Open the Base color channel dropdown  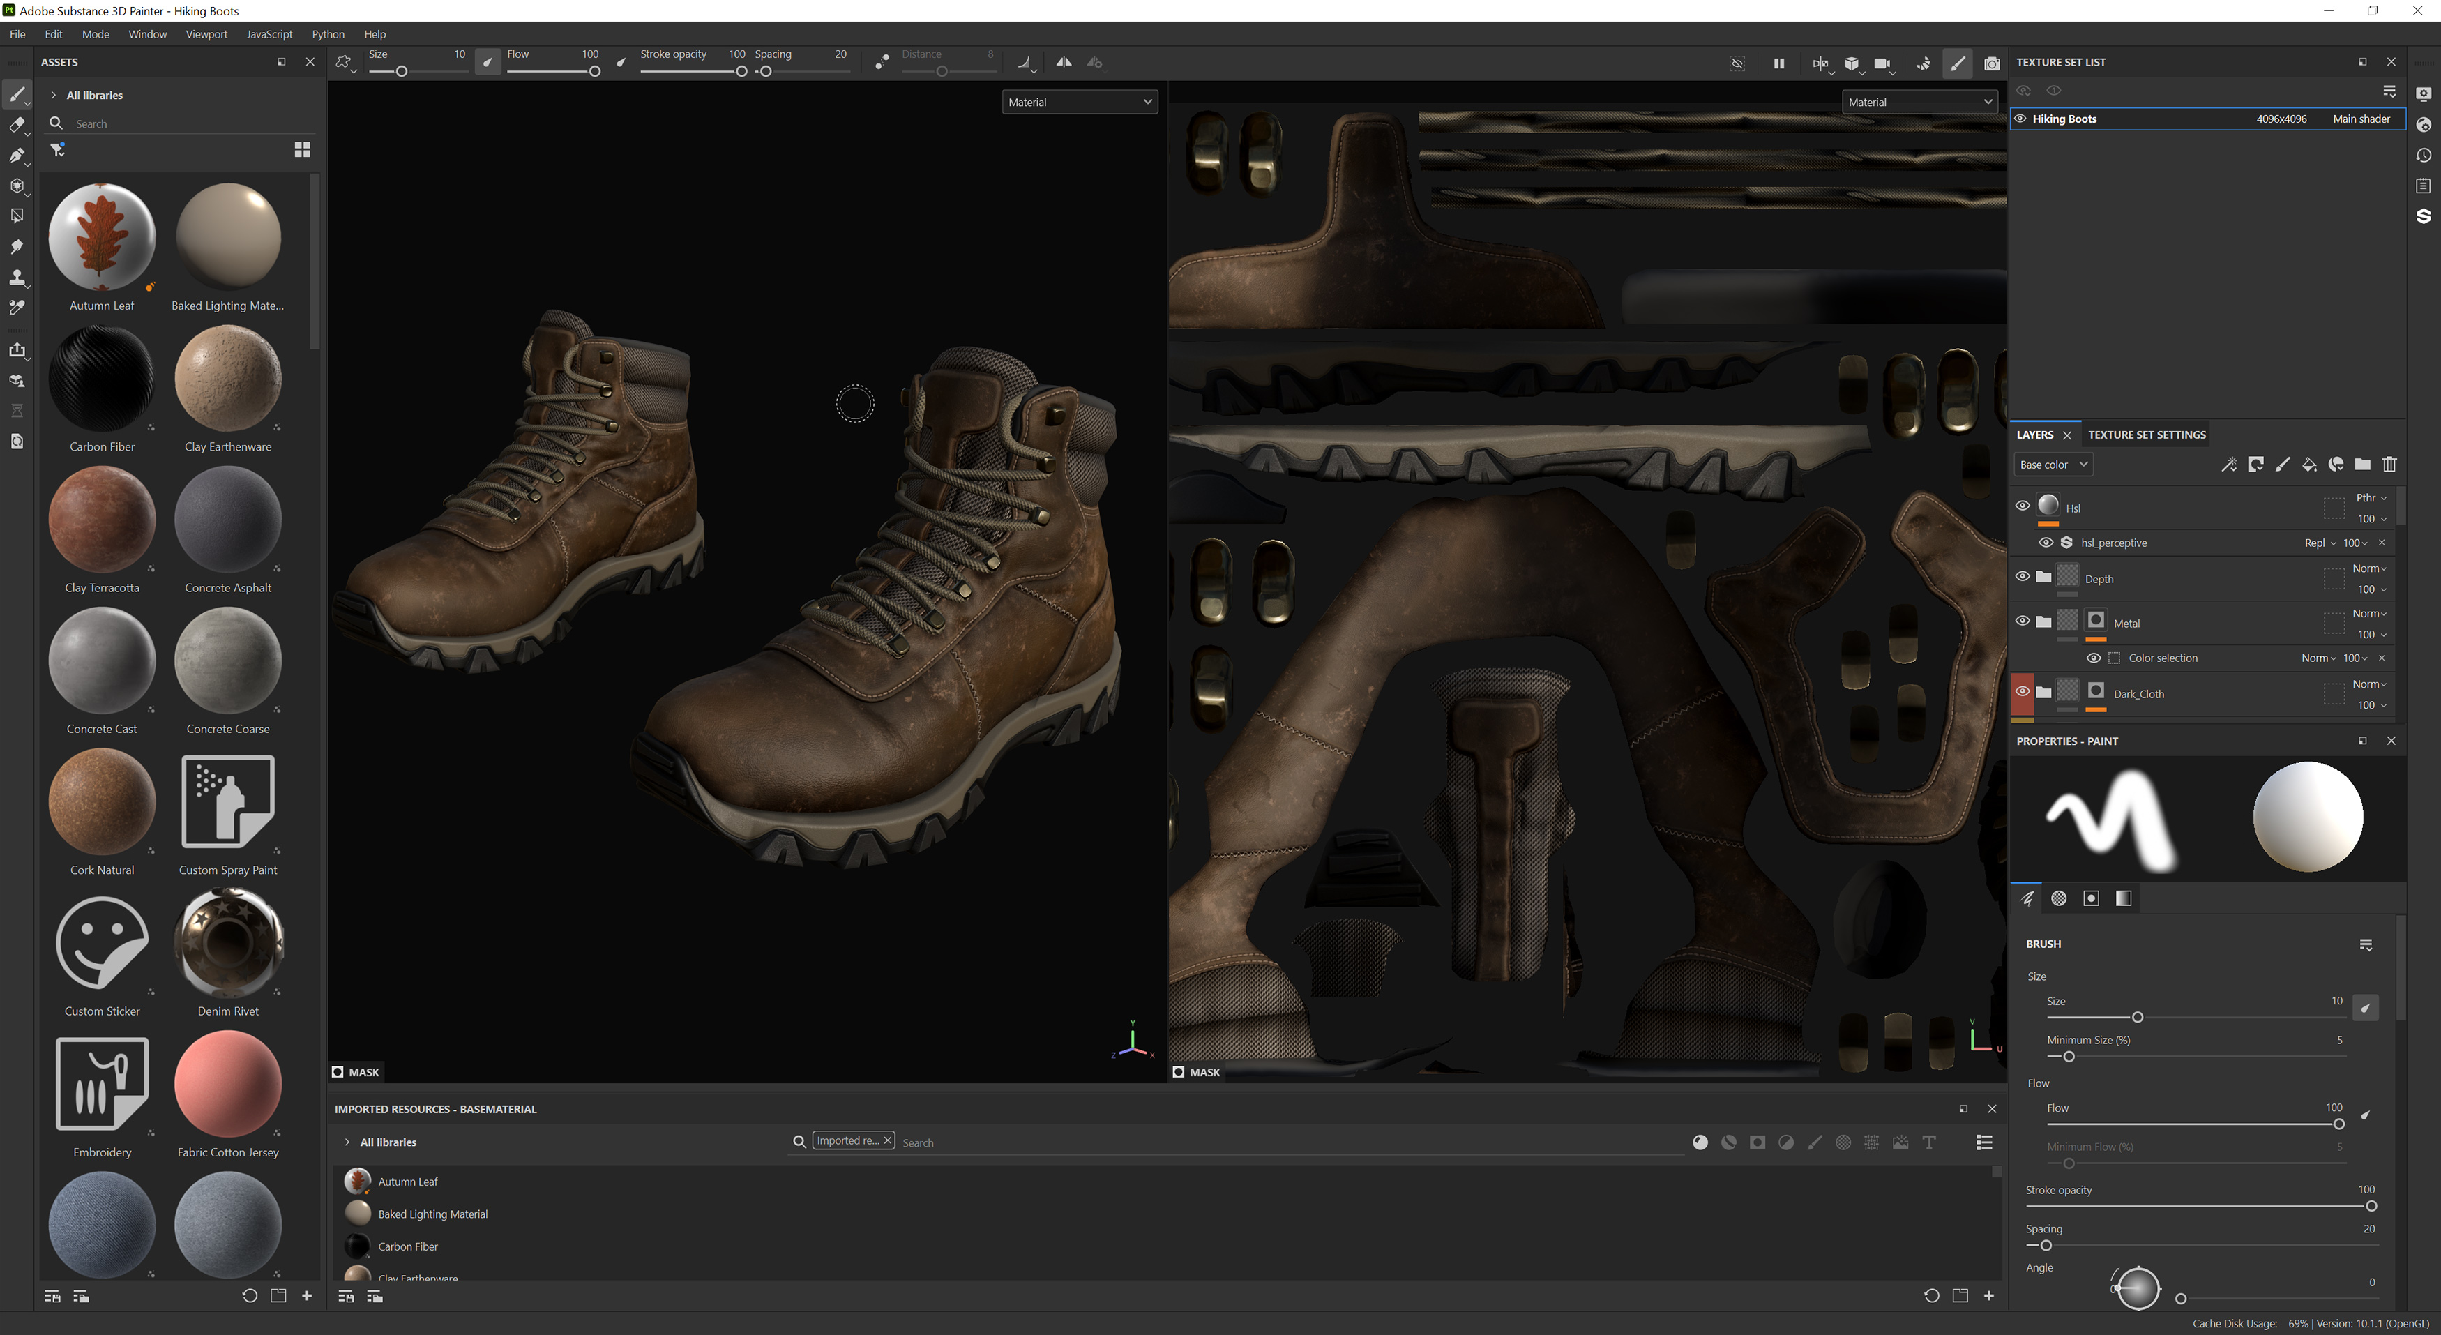coord(2053,465)
